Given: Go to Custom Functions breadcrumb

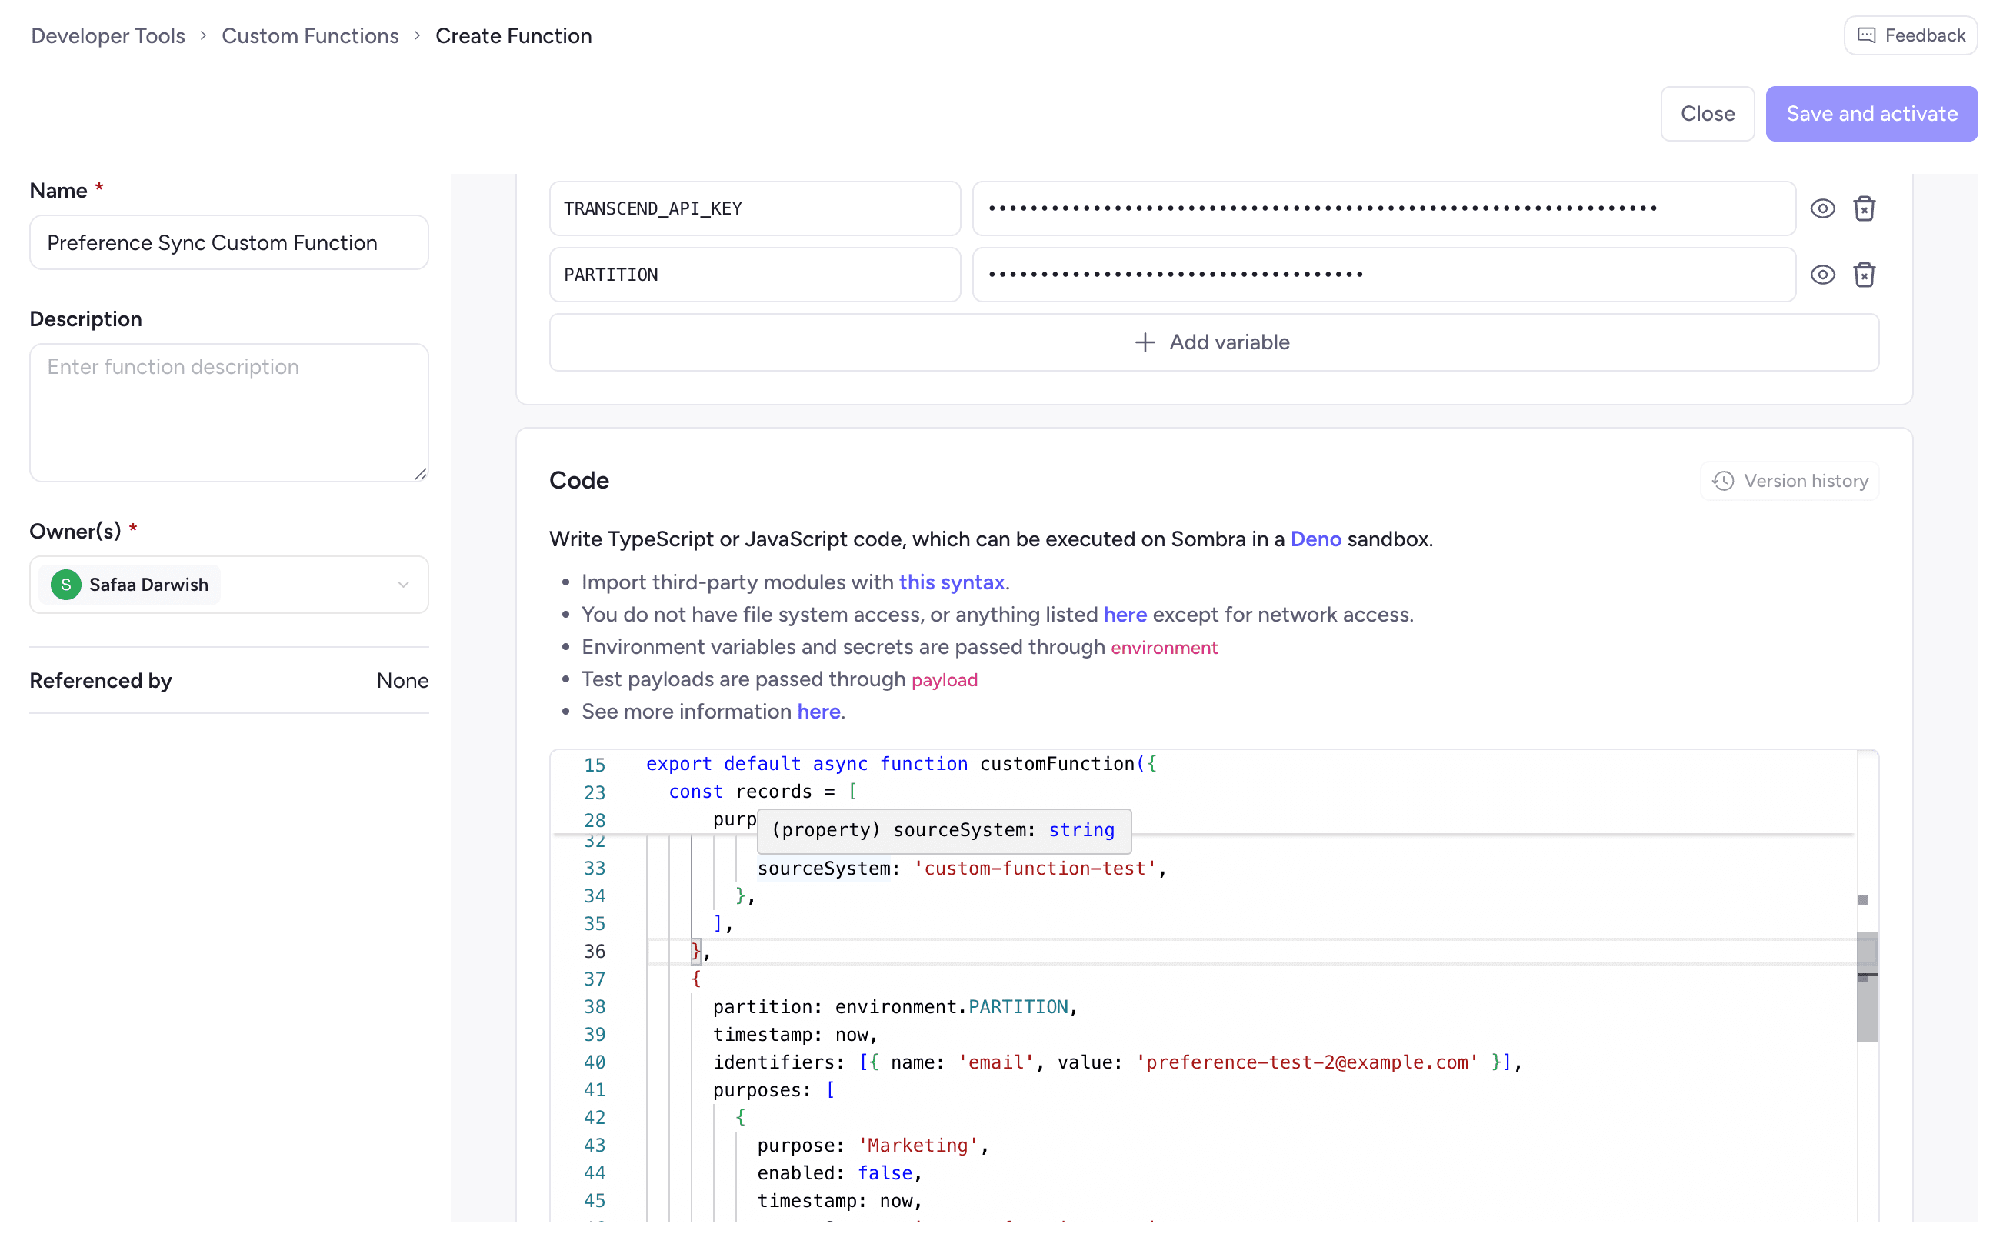Looking at the screenshot, I should pyautogui.click(x=310, y=36).
